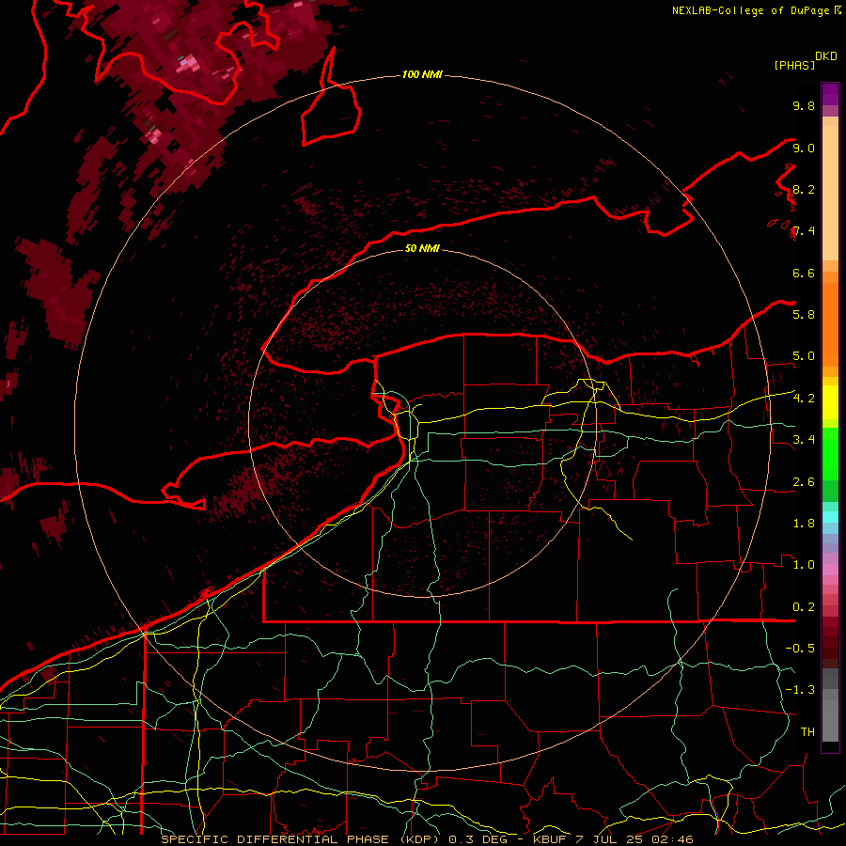Click the 1.8 value on the color scale
The width and height of the screenshot is (846, 846).
(804, 524)
